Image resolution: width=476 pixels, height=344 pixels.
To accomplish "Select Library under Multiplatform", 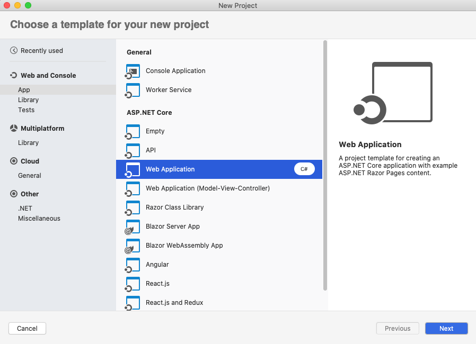I will (29, 142).
